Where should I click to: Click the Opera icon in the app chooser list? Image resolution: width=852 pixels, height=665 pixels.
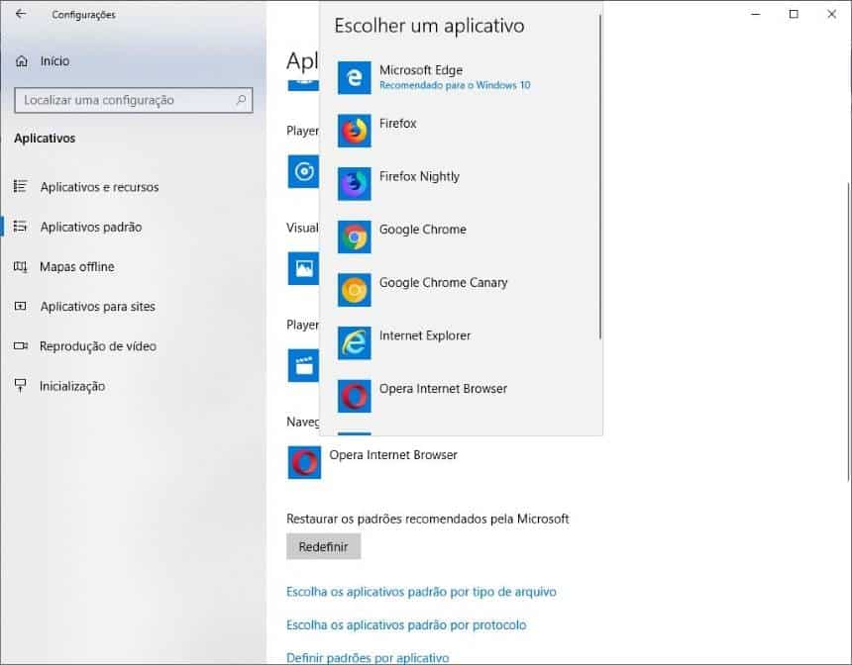[x=355, y=396]
